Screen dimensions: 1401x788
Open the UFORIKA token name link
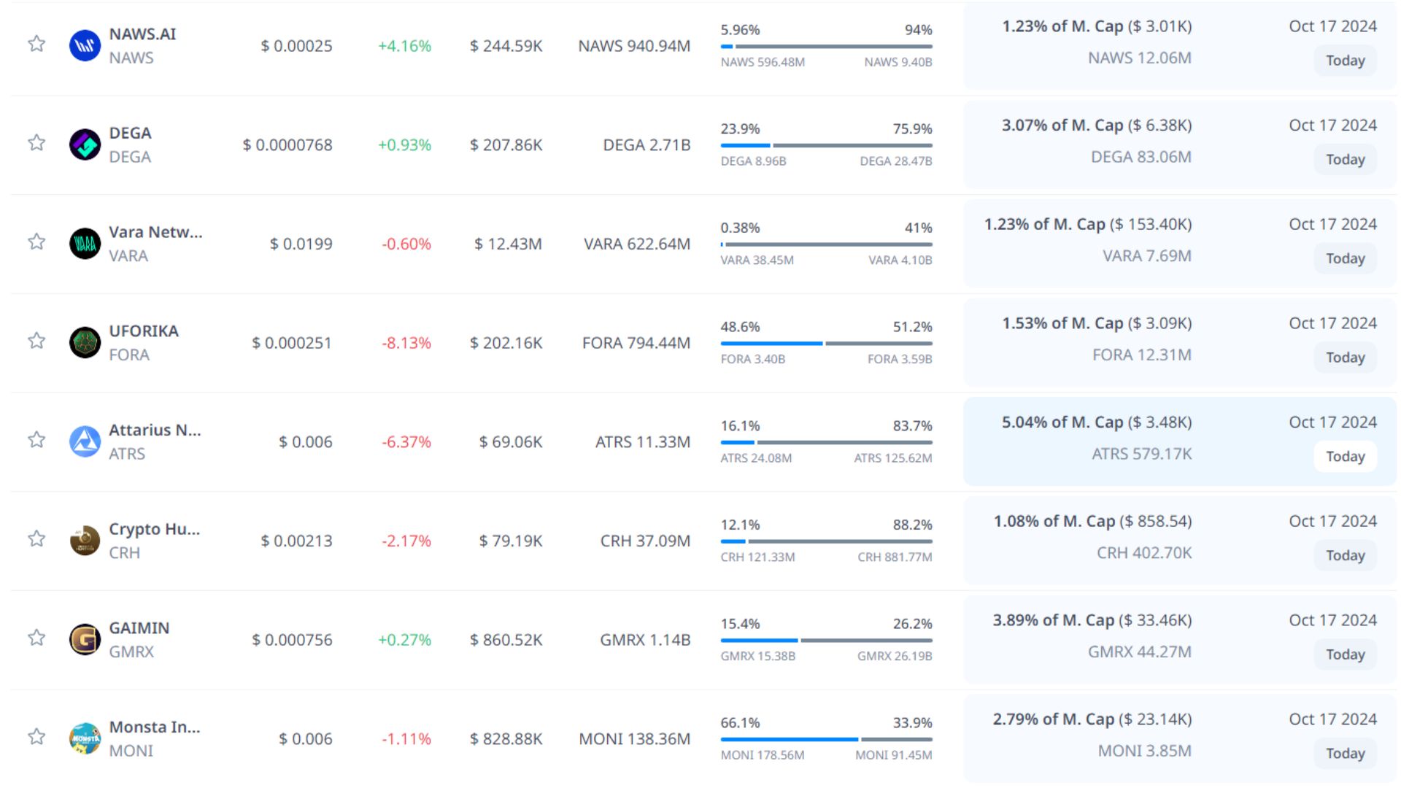point(144,331)
